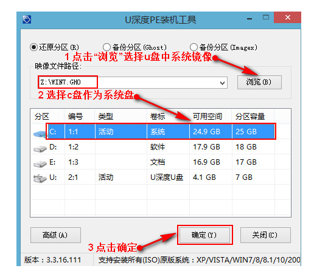Click 活动 type in U: row
This screenshot has width=328, height=271.
106,177
